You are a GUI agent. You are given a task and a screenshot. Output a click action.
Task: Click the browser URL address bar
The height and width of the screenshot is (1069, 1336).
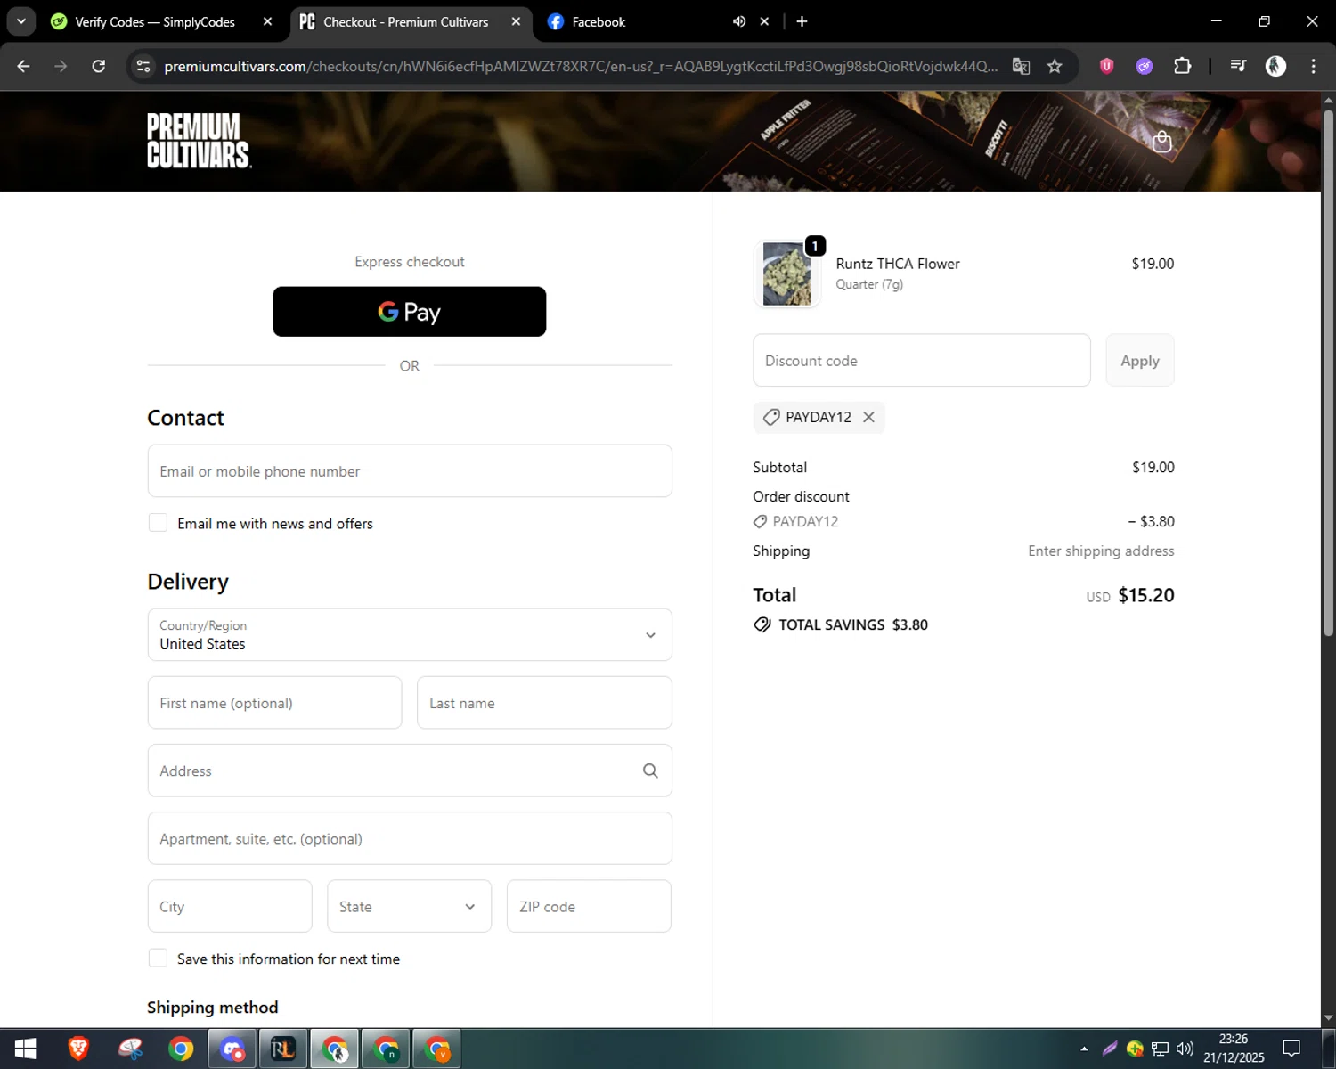coord(579,66)
